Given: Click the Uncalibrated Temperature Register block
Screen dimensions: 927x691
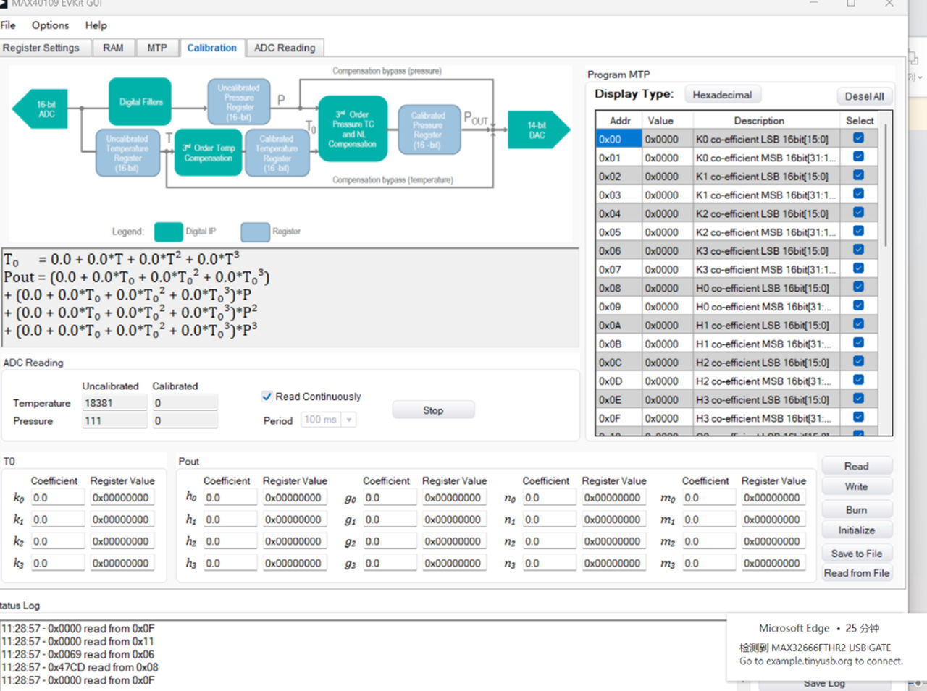Looking at the screenshot, I should (x=127, y=153).
